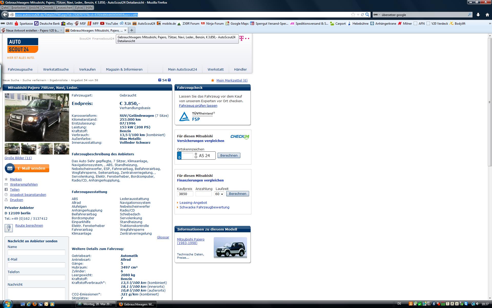The width and height of the screenshot is (492, 308).
Task: Open the Lesezeichen menu
Action: point(64,8)
